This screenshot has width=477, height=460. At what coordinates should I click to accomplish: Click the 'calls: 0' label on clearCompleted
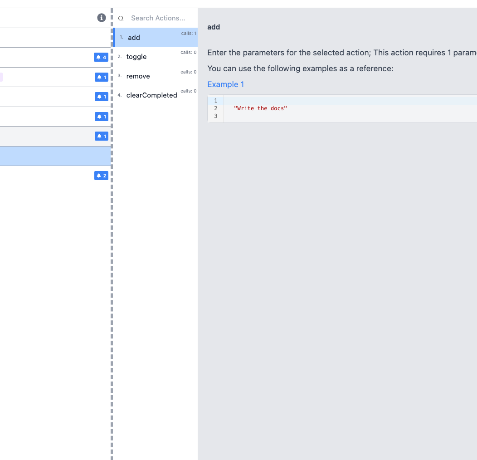pyautogui.click(x=188, y=91)
